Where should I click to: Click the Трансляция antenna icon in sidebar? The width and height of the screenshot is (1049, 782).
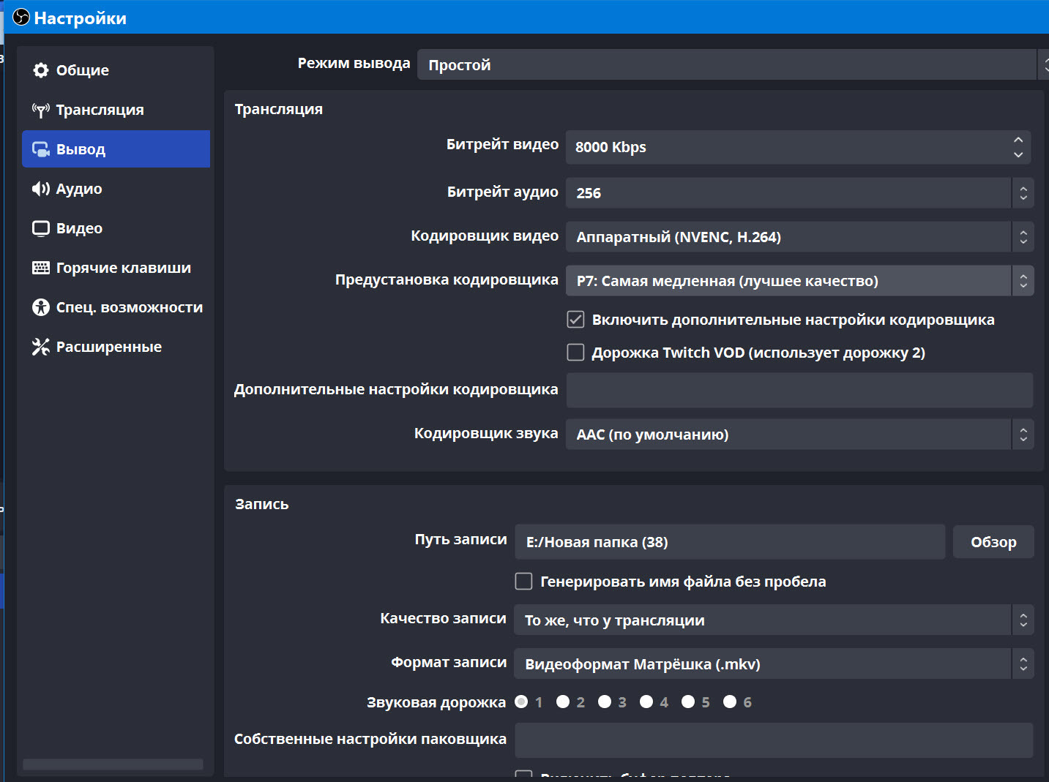coord(41,110)
